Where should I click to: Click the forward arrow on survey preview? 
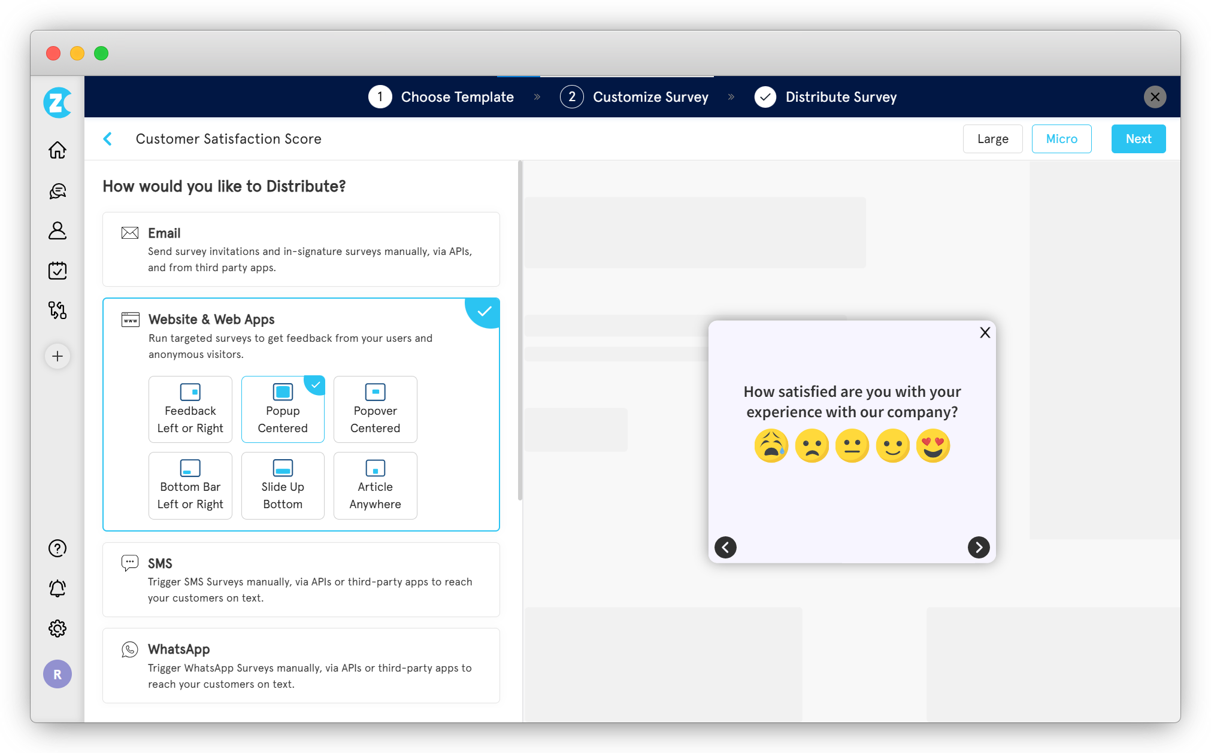coord(979,548)
